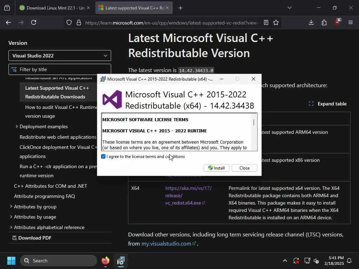Close the Download Linux Mint tab
The image size is (359, 269).
tap(88, 8)
